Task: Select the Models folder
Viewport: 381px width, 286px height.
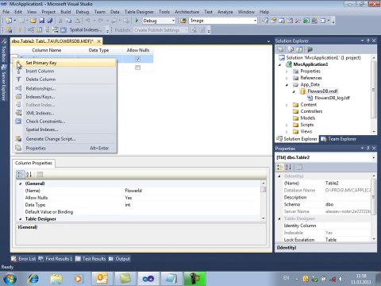Action: pos(308,118)
